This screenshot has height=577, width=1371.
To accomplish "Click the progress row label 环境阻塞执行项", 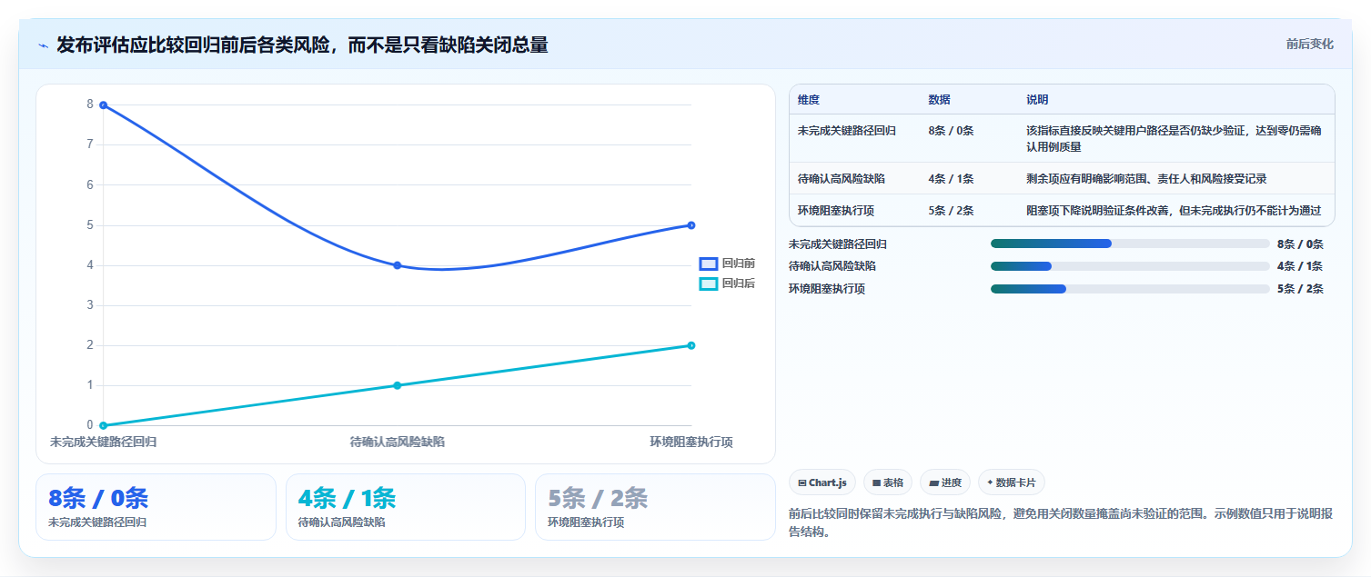I will 827,289.
